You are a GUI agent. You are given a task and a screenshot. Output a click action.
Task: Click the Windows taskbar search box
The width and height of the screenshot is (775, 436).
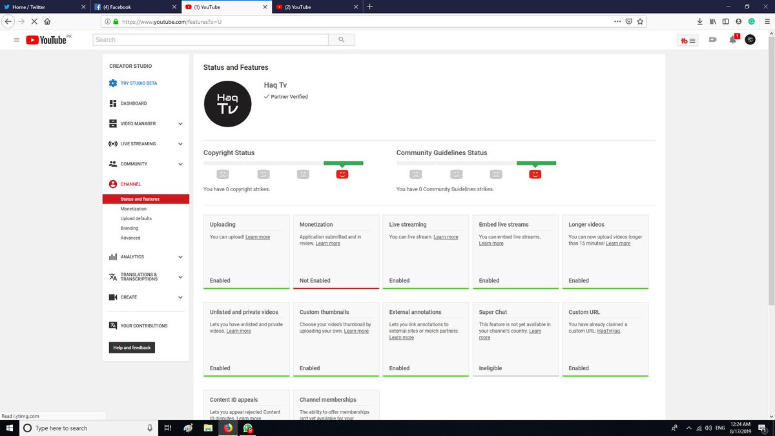click(x=88, y=428)
